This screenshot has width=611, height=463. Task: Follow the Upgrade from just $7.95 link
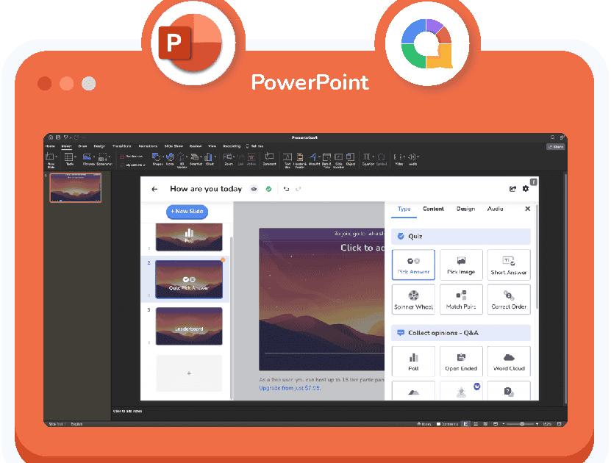tap(290, 388)
